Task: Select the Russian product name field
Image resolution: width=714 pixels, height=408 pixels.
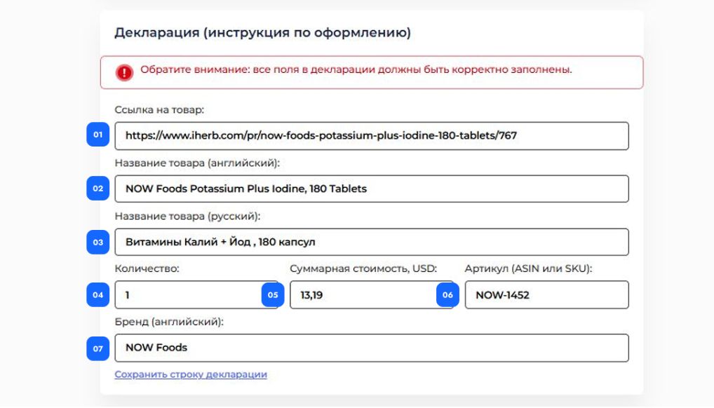Action: pyautogui.click(x=372, y=242)
